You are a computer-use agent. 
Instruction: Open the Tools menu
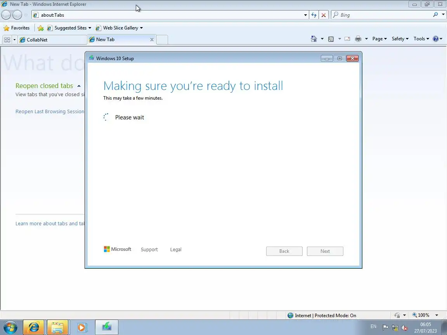click(x=421, y=39)
